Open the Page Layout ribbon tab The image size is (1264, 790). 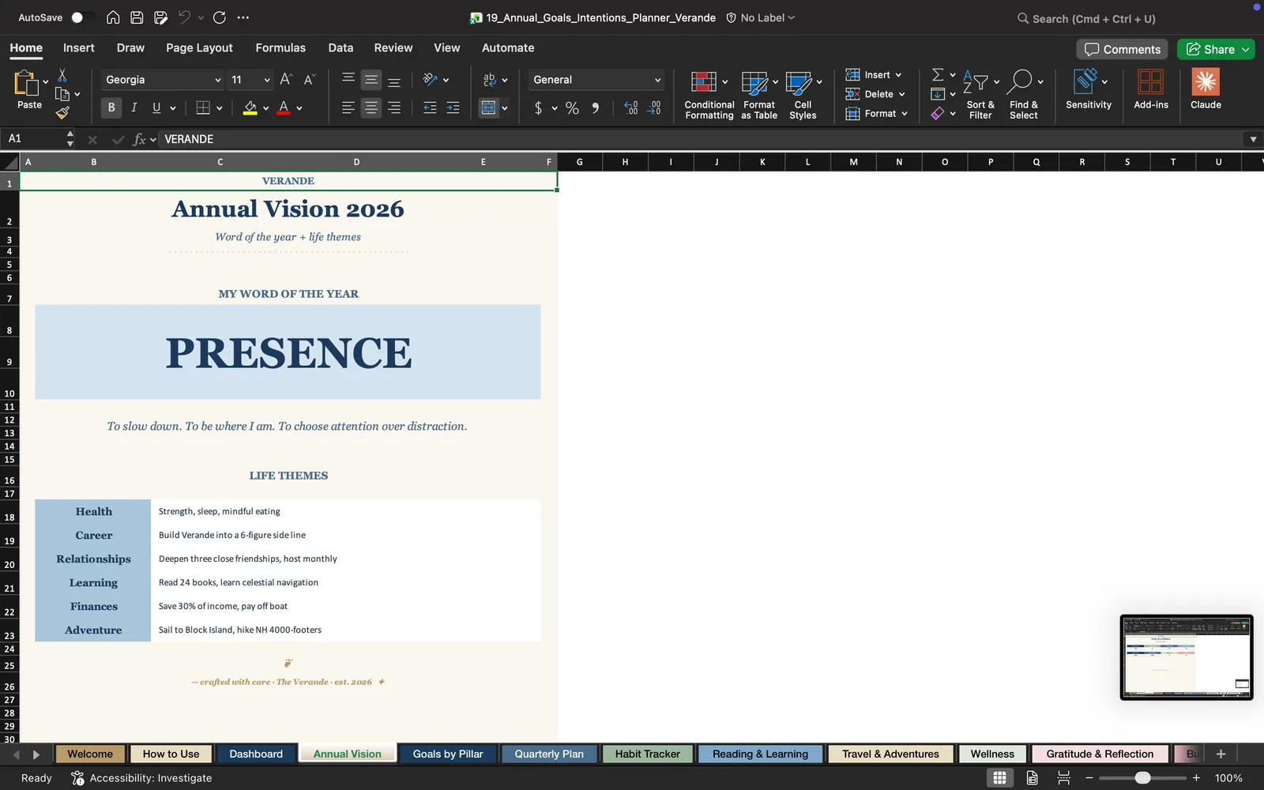pos(199,47)
